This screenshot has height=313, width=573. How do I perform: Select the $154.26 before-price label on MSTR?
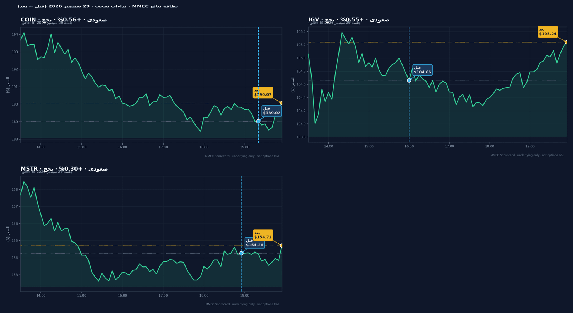pyautogui.click(x=255, y=243)
